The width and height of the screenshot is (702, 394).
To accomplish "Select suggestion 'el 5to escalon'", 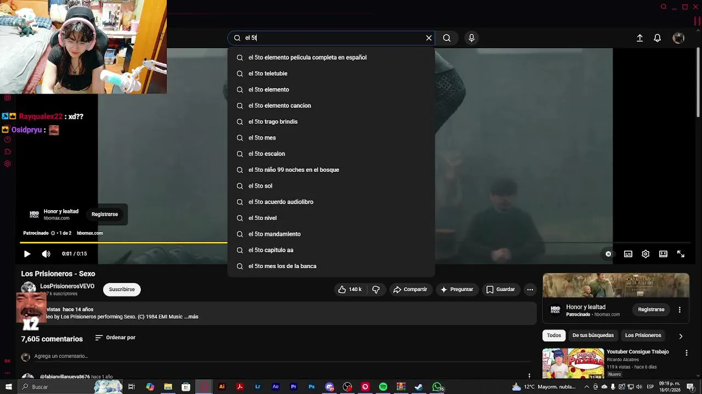I will [x=331, y=154].
